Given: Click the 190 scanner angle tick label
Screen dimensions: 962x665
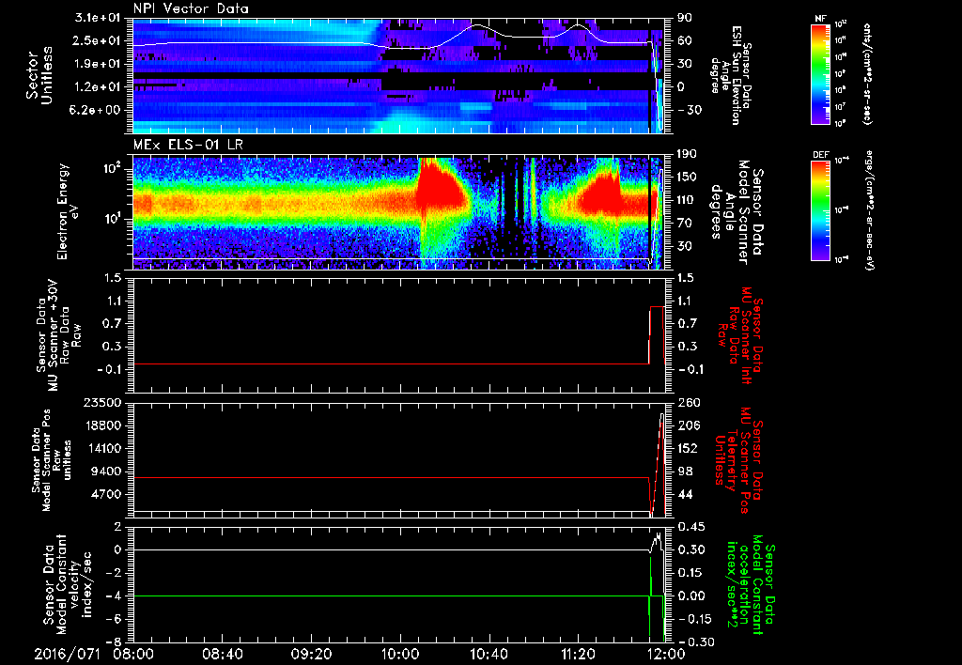Looking at the screenshot, I should [687, 154].
